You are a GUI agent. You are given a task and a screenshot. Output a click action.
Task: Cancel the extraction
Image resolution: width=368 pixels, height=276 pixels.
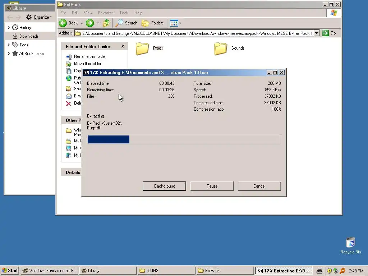click(259, 186)
